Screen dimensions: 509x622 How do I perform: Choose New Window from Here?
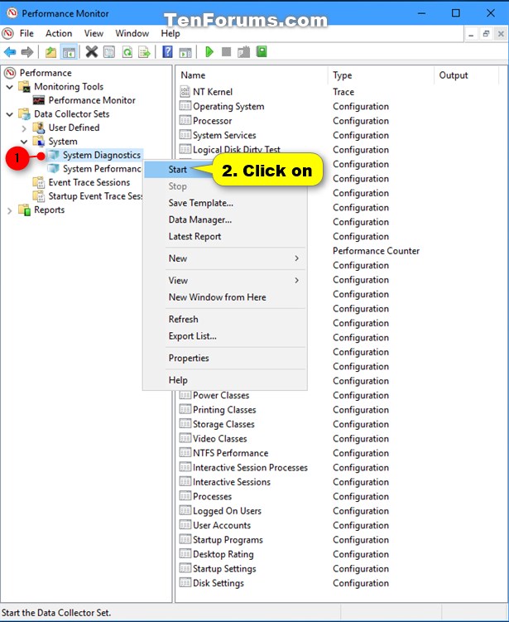coord(225,297)
